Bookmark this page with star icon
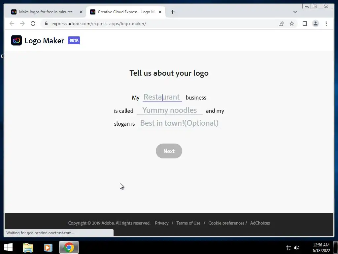 point(292,23)
